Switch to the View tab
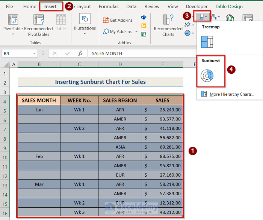 (x=172, y=6)
